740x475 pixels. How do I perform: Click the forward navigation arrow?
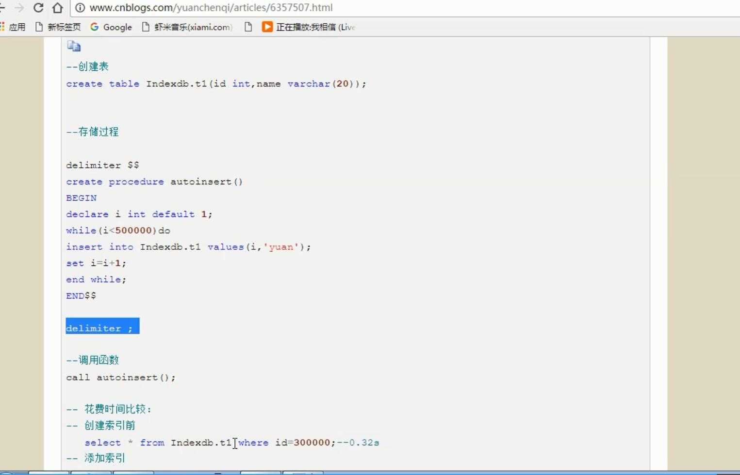click(x=19, y=8)
